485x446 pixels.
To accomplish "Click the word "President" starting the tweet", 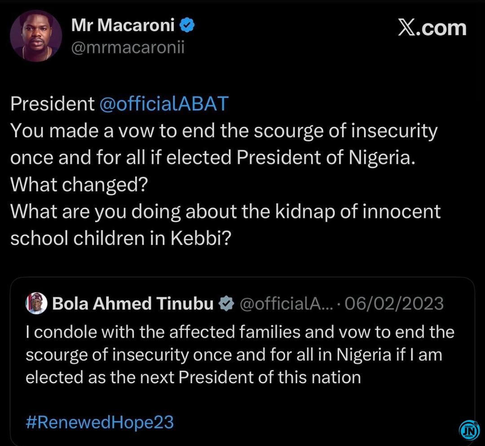I will tap(53, 104).
